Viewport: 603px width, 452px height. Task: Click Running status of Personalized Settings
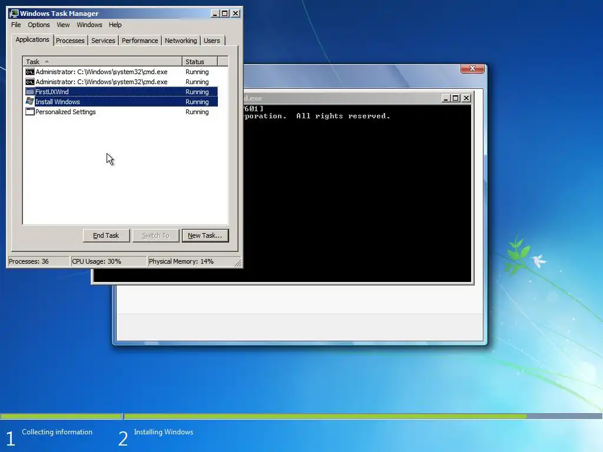pos(197,112)
